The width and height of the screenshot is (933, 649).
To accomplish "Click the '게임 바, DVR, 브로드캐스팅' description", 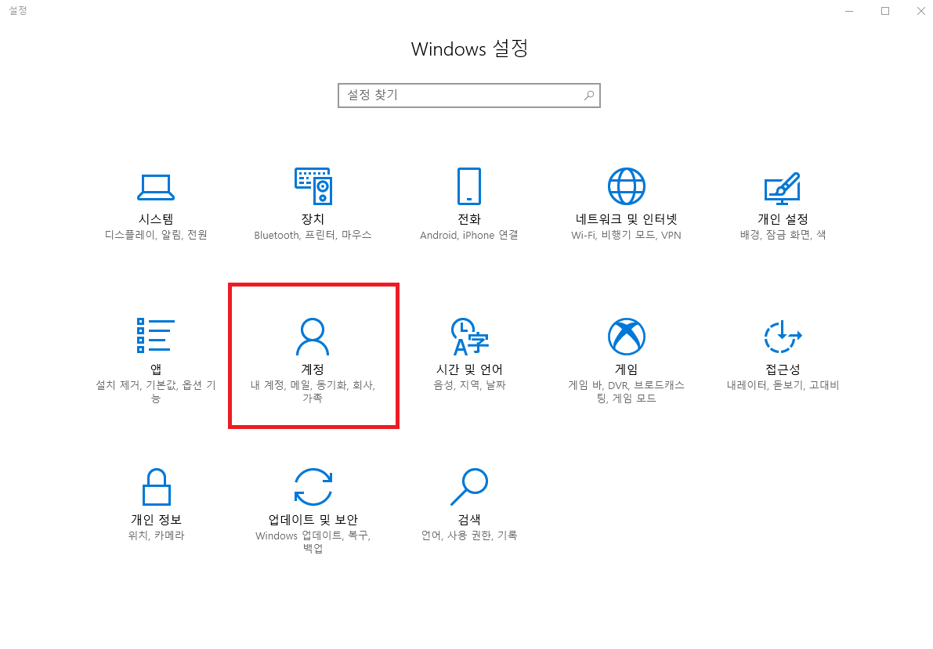I will coord(627,391).
